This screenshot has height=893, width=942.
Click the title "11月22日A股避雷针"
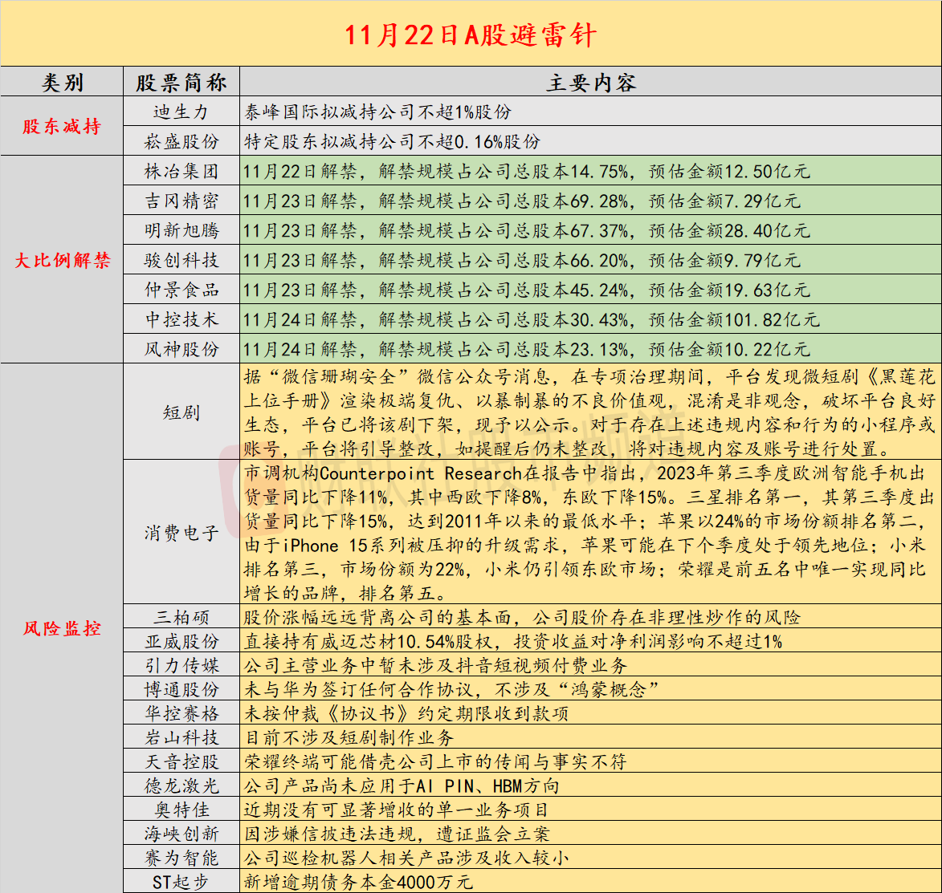(471, 35)
